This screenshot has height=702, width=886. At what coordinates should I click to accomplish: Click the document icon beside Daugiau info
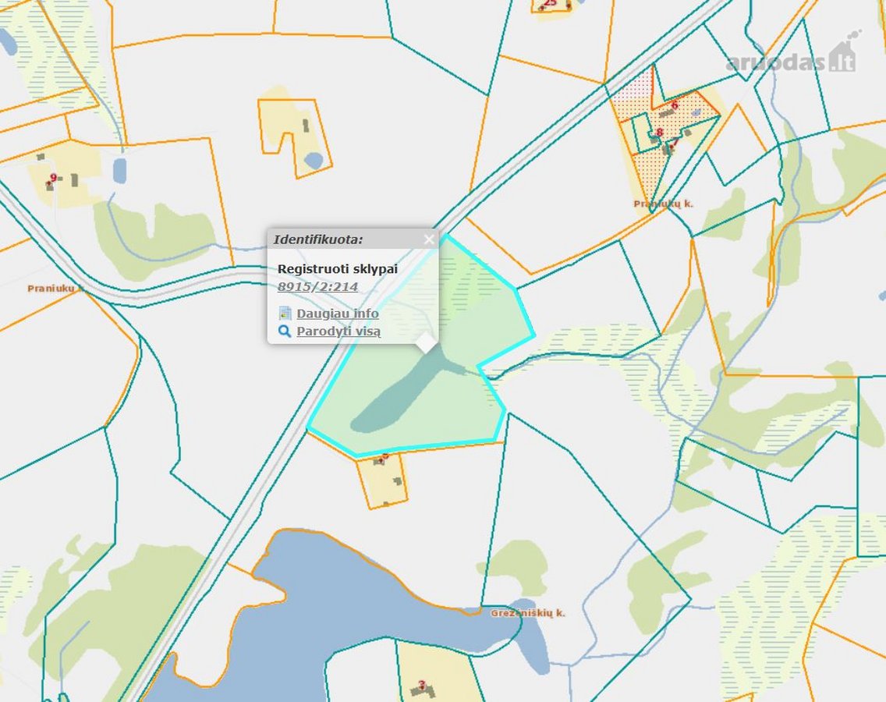(285, 313)
